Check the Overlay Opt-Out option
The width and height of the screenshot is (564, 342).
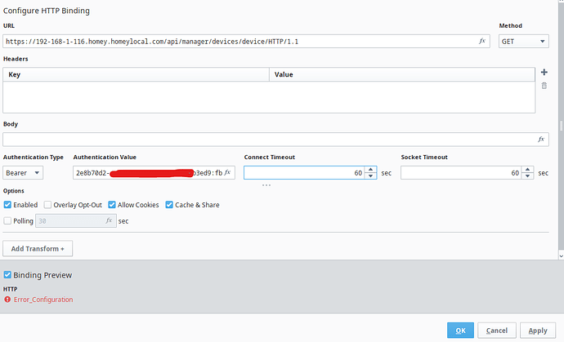click(x=47, y=205)
